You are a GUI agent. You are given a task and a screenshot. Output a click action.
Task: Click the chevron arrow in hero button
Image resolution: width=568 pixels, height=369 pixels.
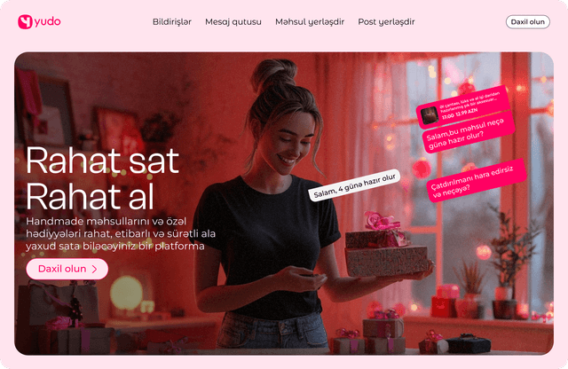(x=95, y=269)
